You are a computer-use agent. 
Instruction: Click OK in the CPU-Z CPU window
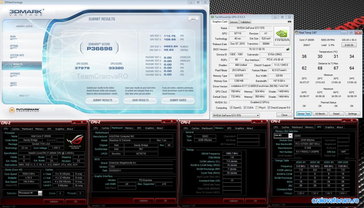click(75, 201)
